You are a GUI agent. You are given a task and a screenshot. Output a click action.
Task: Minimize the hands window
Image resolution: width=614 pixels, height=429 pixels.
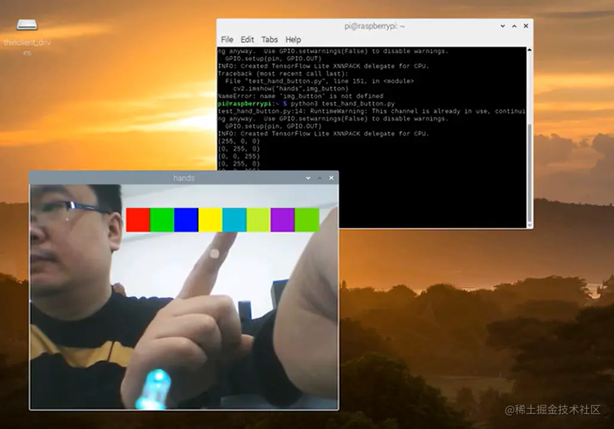[x=308, y=178]
